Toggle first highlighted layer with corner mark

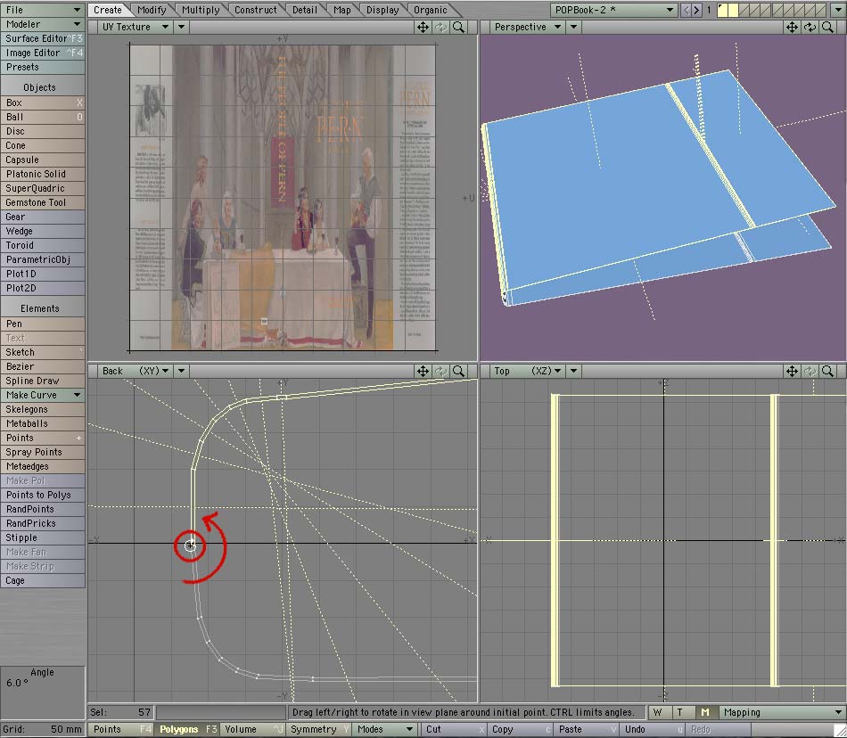click(722, 10)
